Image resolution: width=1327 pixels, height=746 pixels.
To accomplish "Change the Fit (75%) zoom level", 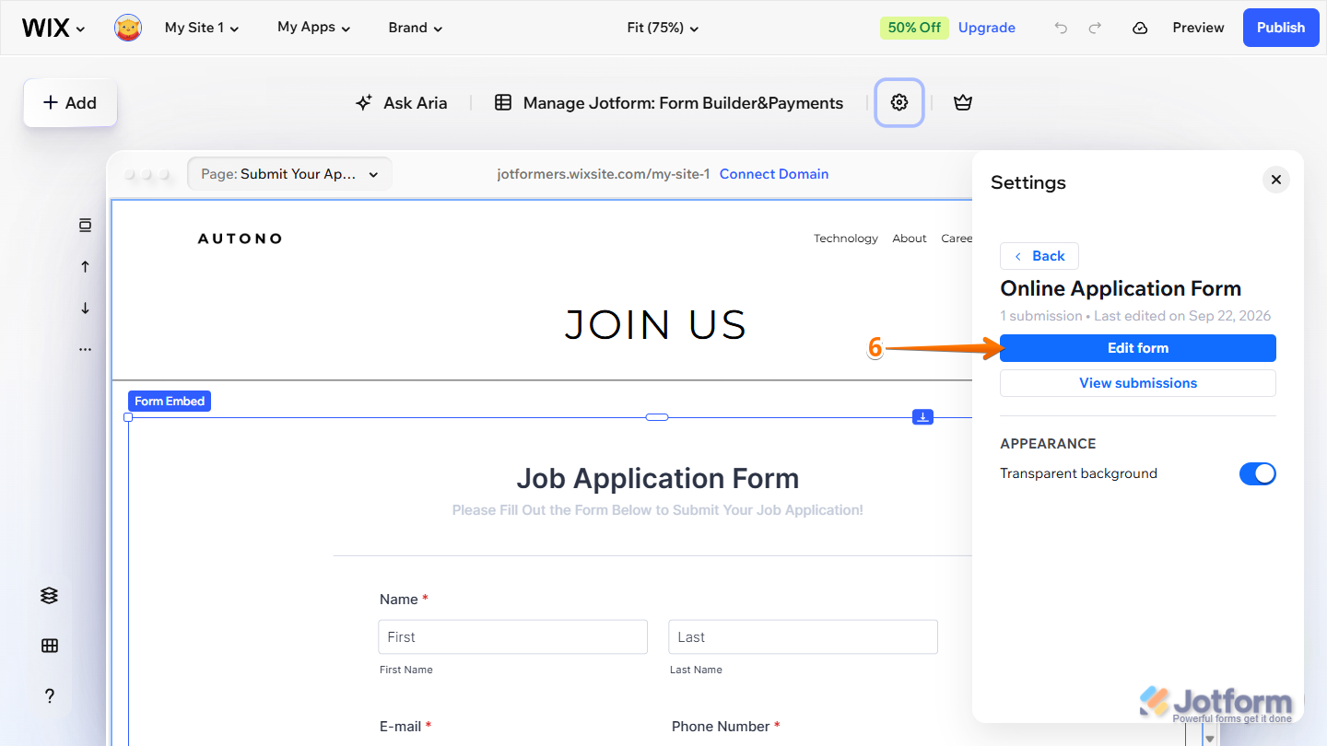I will click(x=663, y=28).
